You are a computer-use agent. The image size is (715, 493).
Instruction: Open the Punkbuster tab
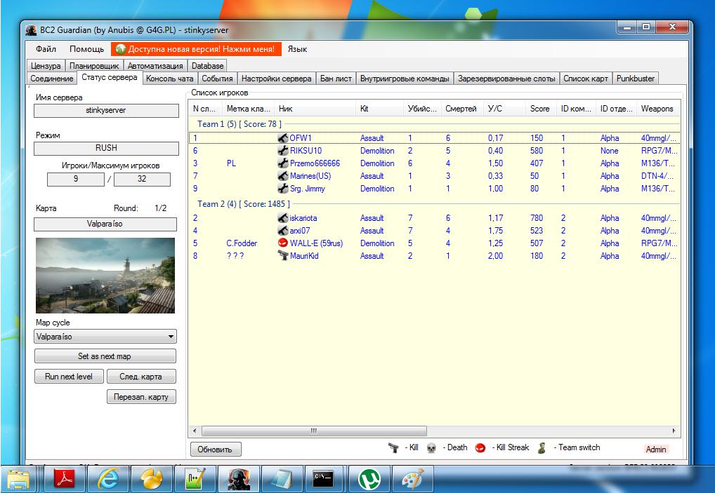(x=635, y=79)
